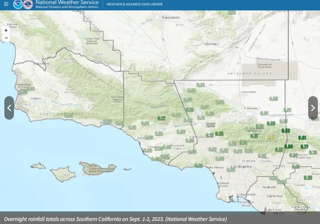This screenshot has height=224, width=320.
Task: Open the hamburger menu in the header
Action: 6,4
